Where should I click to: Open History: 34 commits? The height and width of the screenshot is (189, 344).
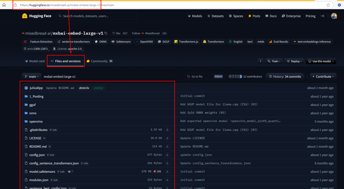coord(285,77)
